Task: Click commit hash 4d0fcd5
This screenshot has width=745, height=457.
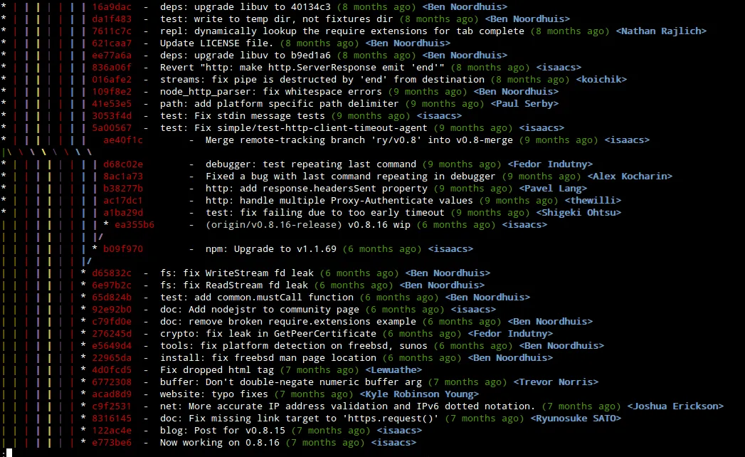Action: point(112,370)
